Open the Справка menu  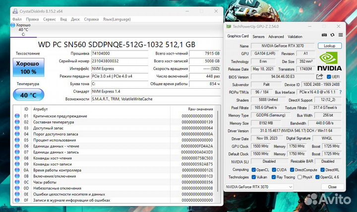click(91, 19)
